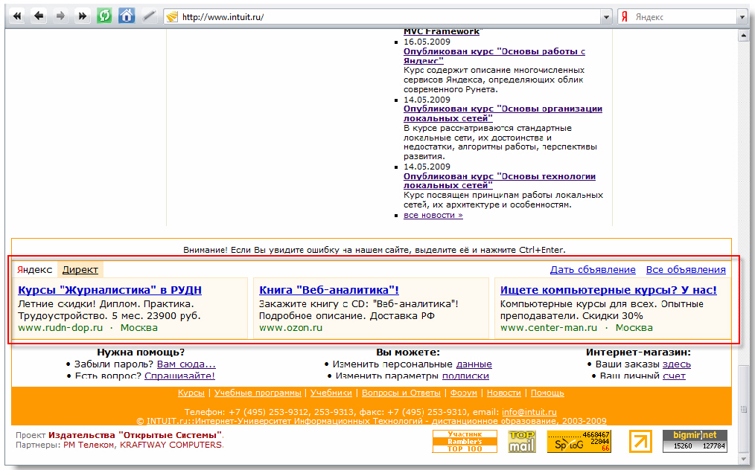Screen dimensions: 755x470
Task: Follow the 'все новости »' link
Action: (433, 215)
